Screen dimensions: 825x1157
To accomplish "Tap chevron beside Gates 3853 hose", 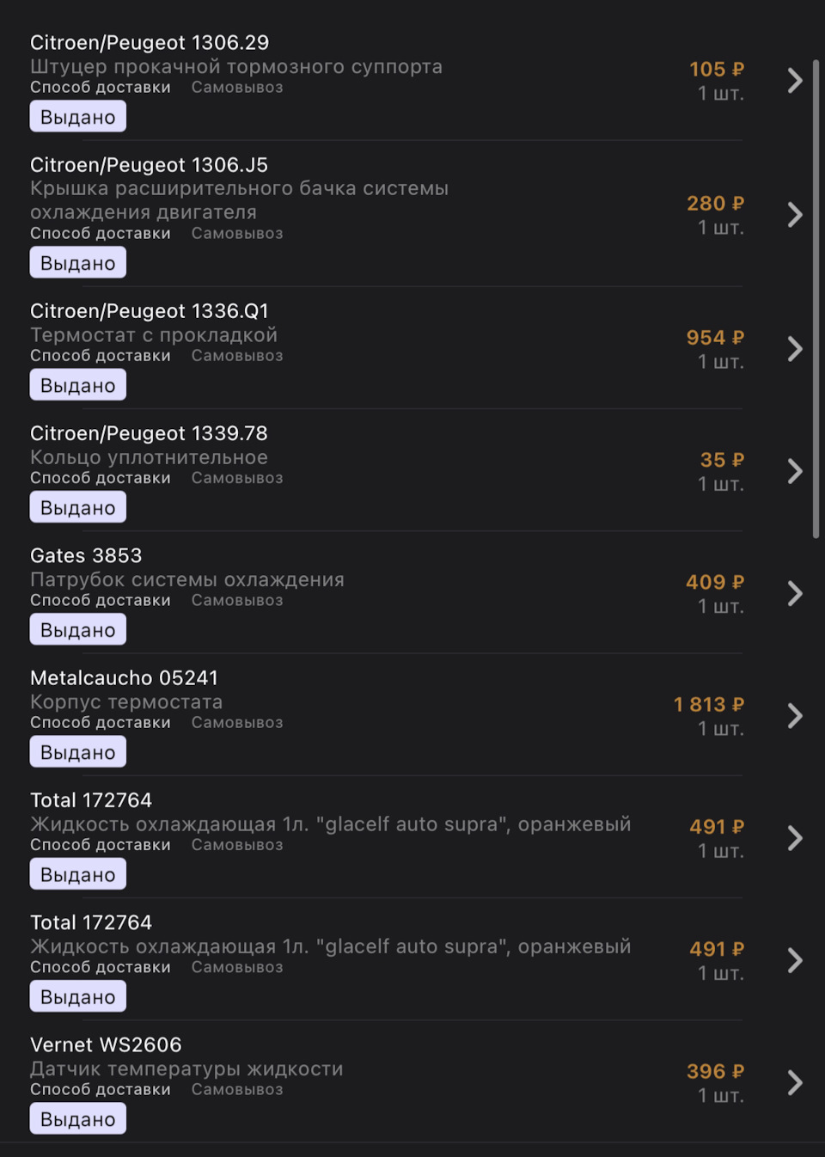I will click(x=795, y=593).
